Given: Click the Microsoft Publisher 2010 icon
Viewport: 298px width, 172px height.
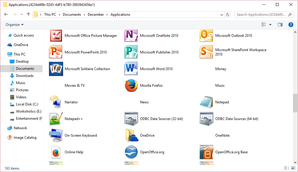Looking at the screenshot, I should (x=131, y=52).
